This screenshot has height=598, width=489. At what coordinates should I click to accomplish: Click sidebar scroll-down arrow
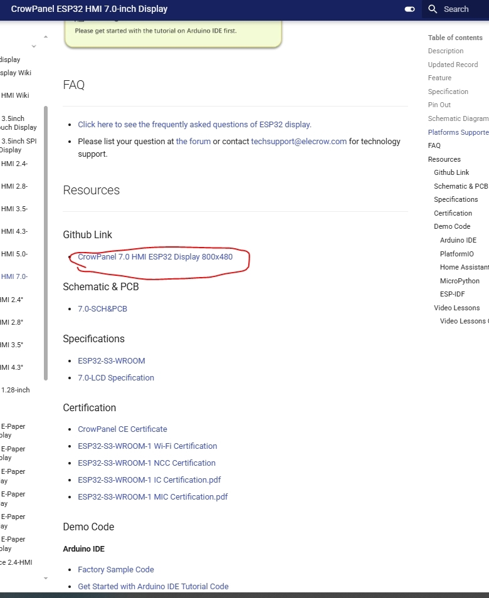click(x=46, y=578)
